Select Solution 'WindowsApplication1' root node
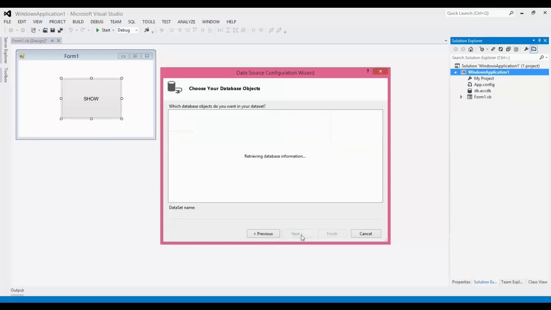 click(x=500, y=66)
